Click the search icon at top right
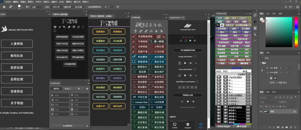 pos(286,7)
